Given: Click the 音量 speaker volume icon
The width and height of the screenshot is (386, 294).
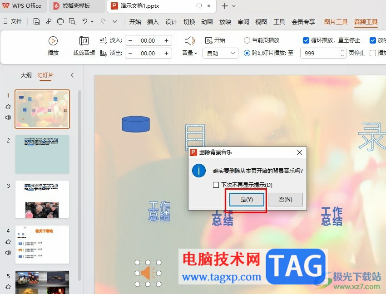Looking at the screenshot, I should pyautogui.click(x=189, y=41).
